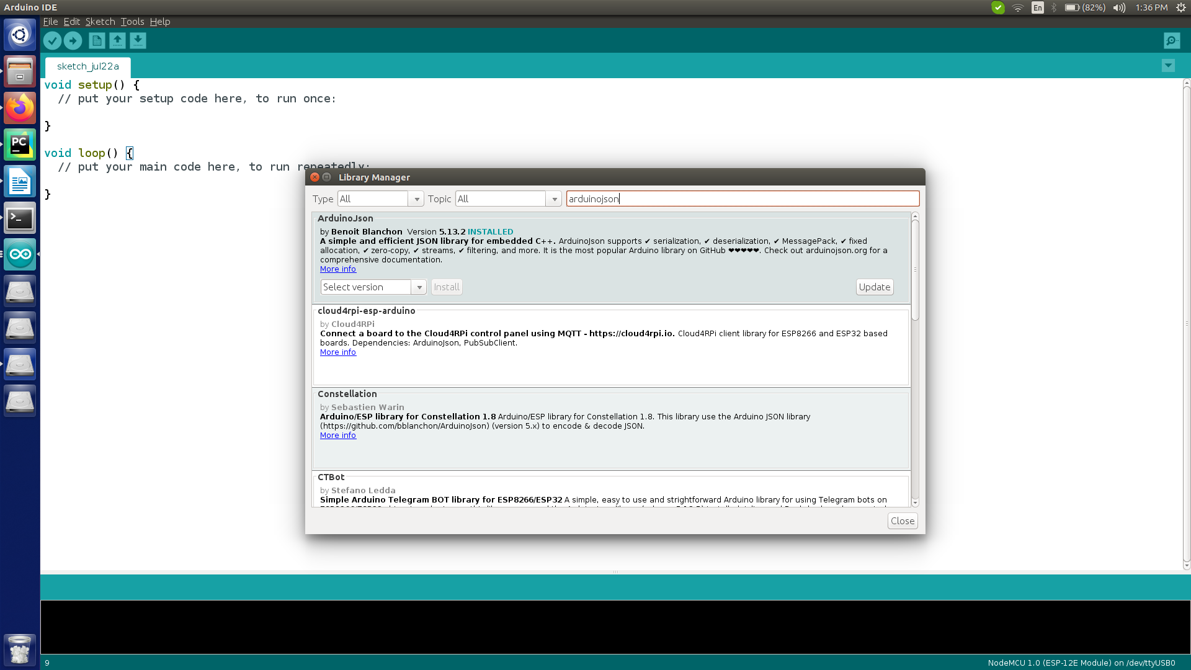Create a new sketch with New icon
Viewport: 1191px width, 670px height.
97,41
